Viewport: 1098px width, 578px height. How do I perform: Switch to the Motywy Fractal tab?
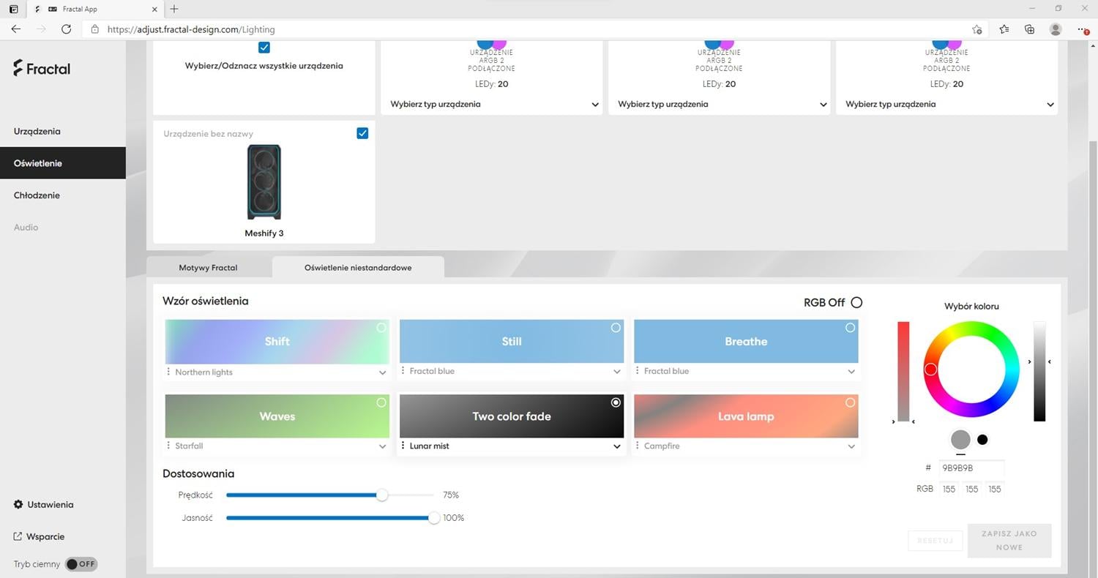click(208, 268)
